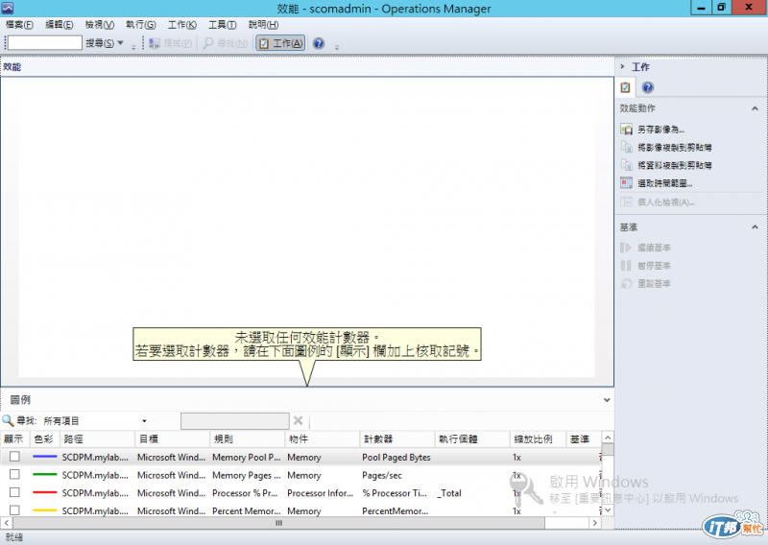
Task: Sort by the 計數器 column header
Action: point(397,439)
